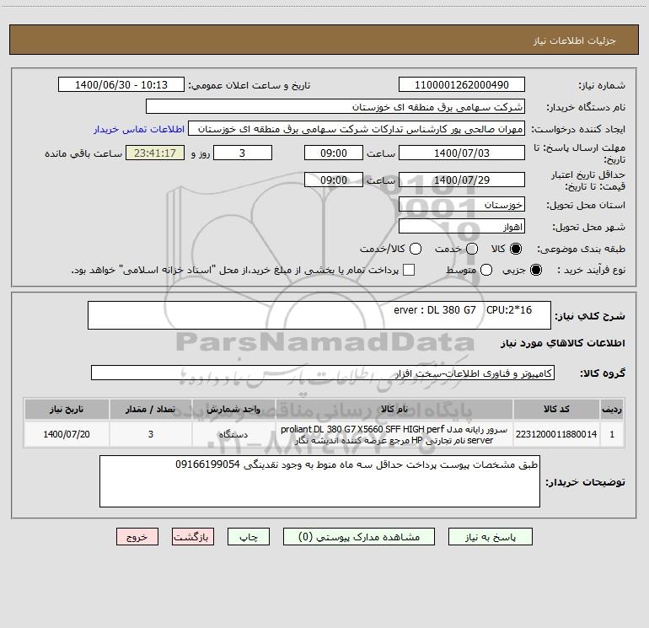Tick the اسناد خزانه اسلامی payment checkbox
649x628 pixels.
[409, 270]
